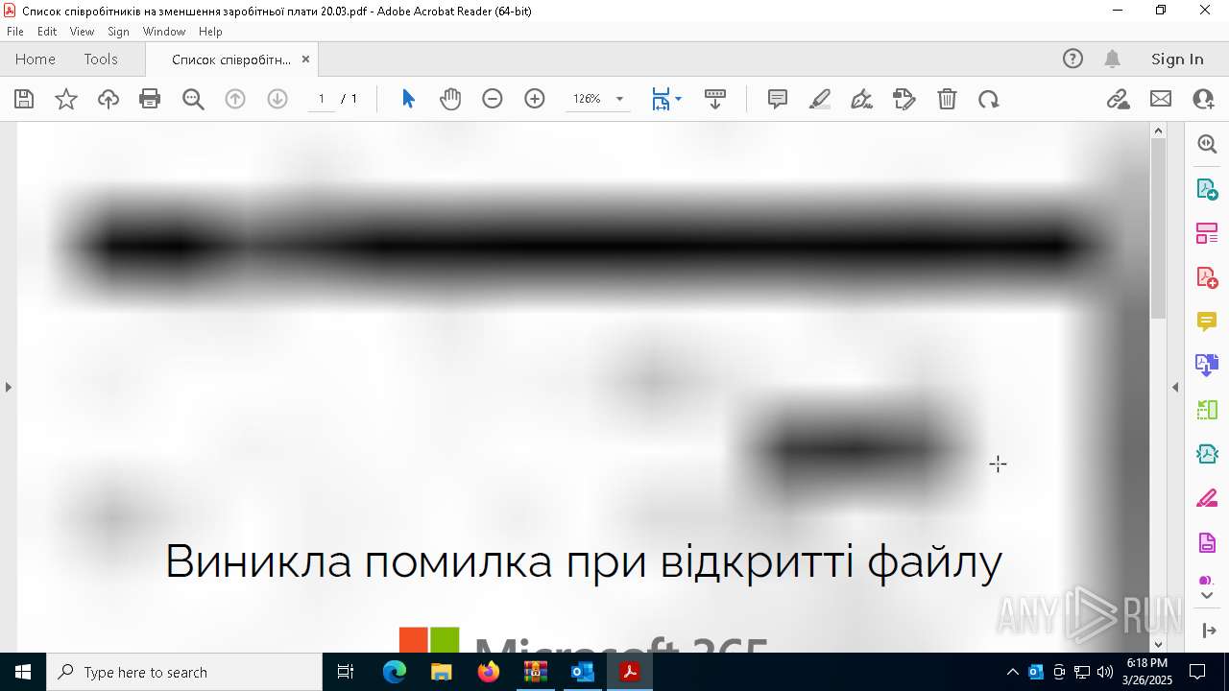Delete the page with the trash icon
The width and height of the screenshot is (1229, 691).
947,99
